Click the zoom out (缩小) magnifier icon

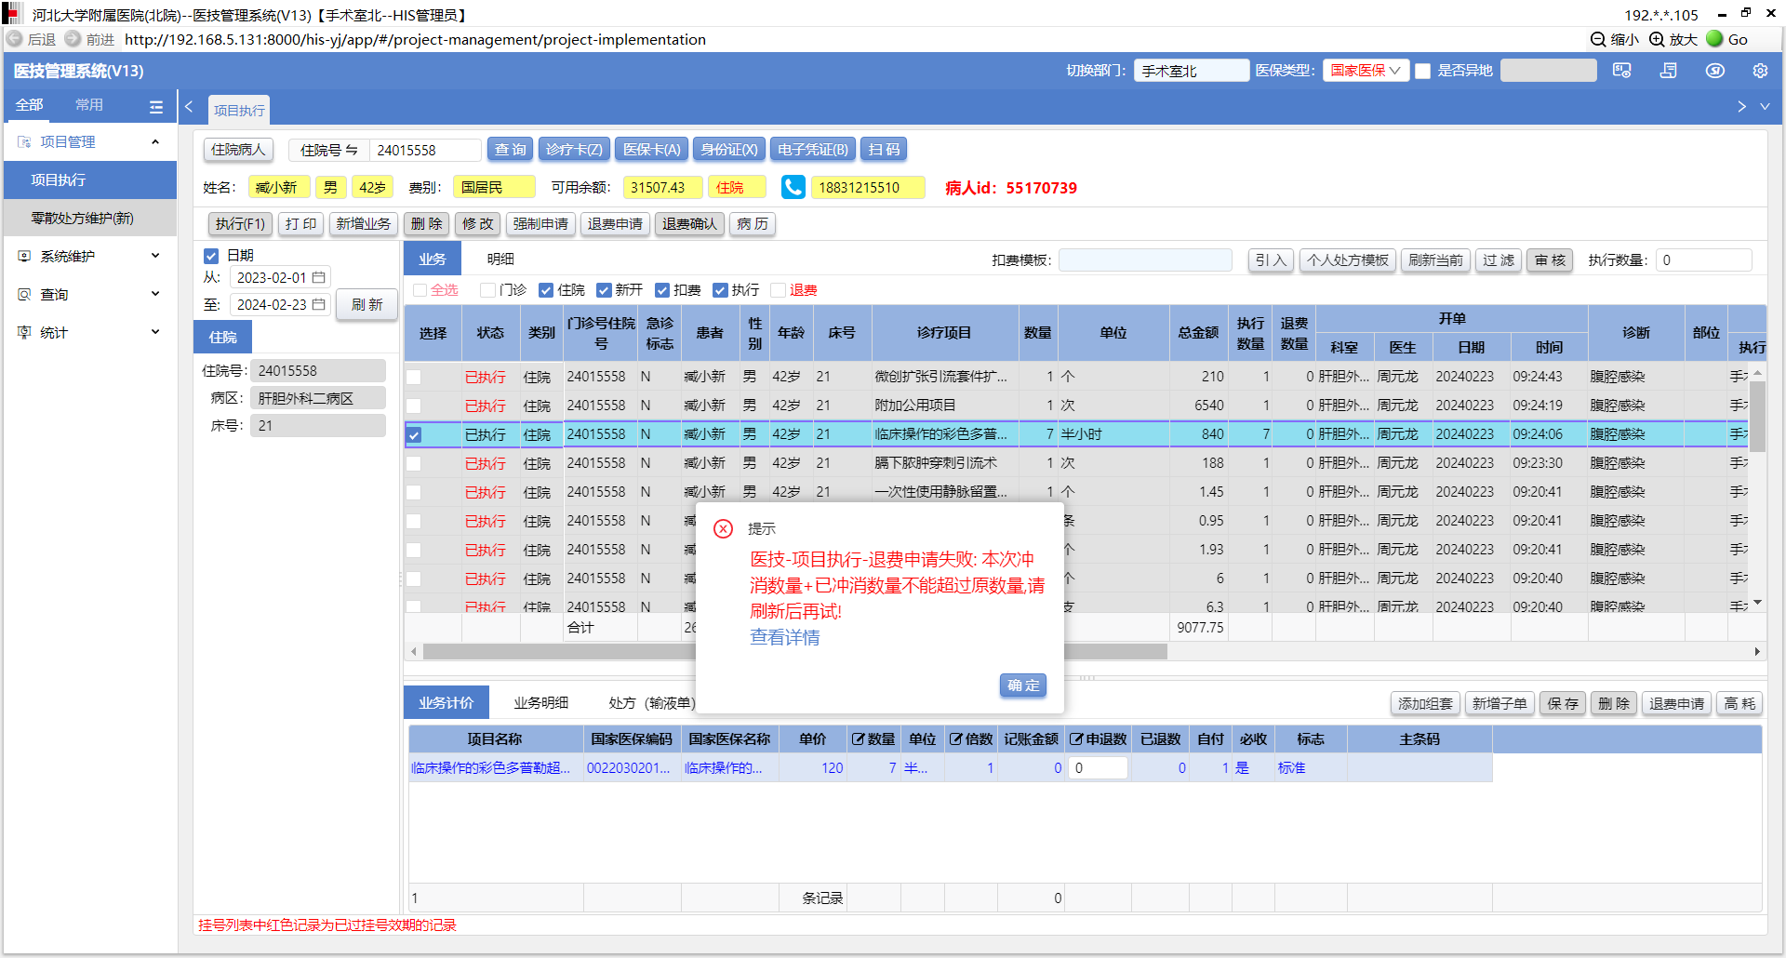tap(1598, 39)
